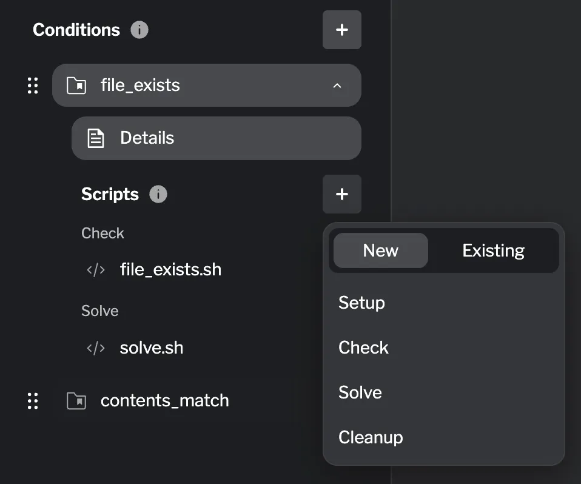Add a new condition with the plus button

pos(341,29)
